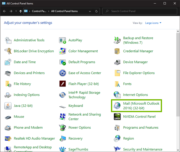Click the Control Pa... breadcrumb
Screen dimensions: 180x152
tap(39, 11)
